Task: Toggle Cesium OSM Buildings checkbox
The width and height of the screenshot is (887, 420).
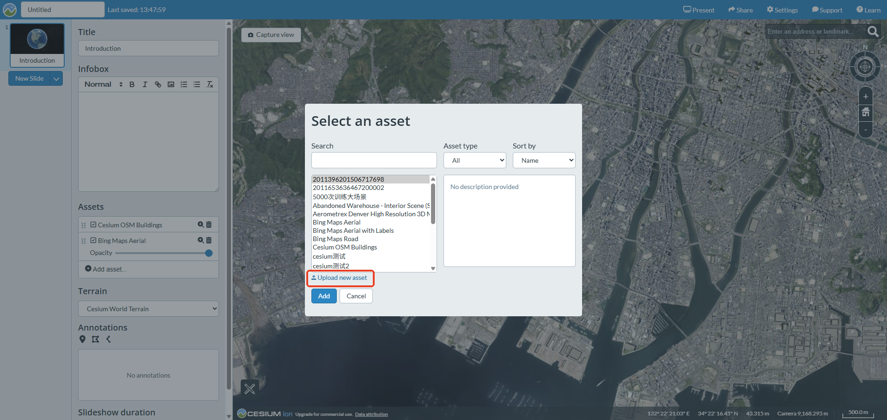Action: point(93,225)
